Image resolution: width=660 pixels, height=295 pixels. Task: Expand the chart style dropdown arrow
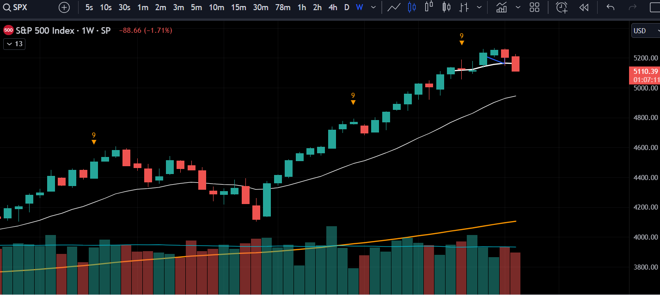[479, 7]
